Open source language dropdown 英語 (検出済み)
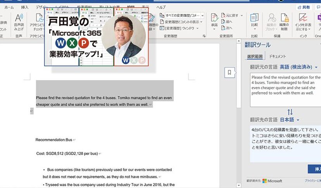 point(299,67)
